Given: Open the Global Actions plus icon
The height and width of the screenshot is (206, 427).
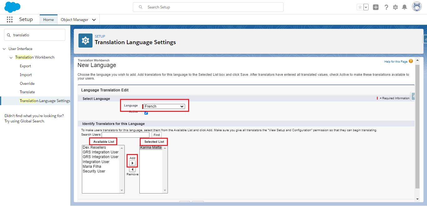Looking at the screenshot, I should [x=376, y=7].
